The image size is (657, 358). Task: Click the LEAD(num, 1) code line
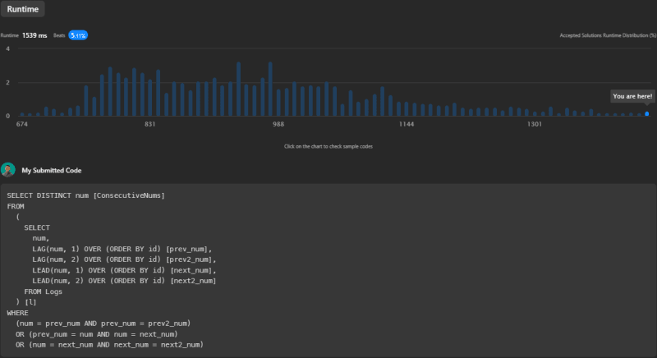(x=125, y=270)
